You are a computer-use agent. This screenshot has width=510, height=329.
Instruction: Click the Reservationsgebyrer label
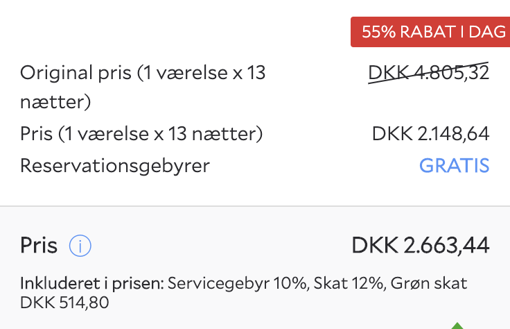click(x=115, y=166)
